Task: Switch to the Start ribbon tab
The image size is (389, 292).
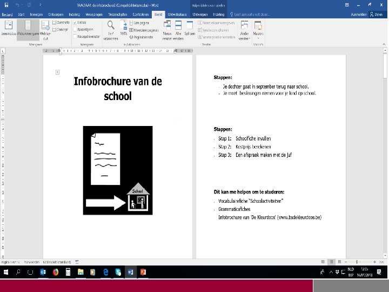Action: pos(21,15)
